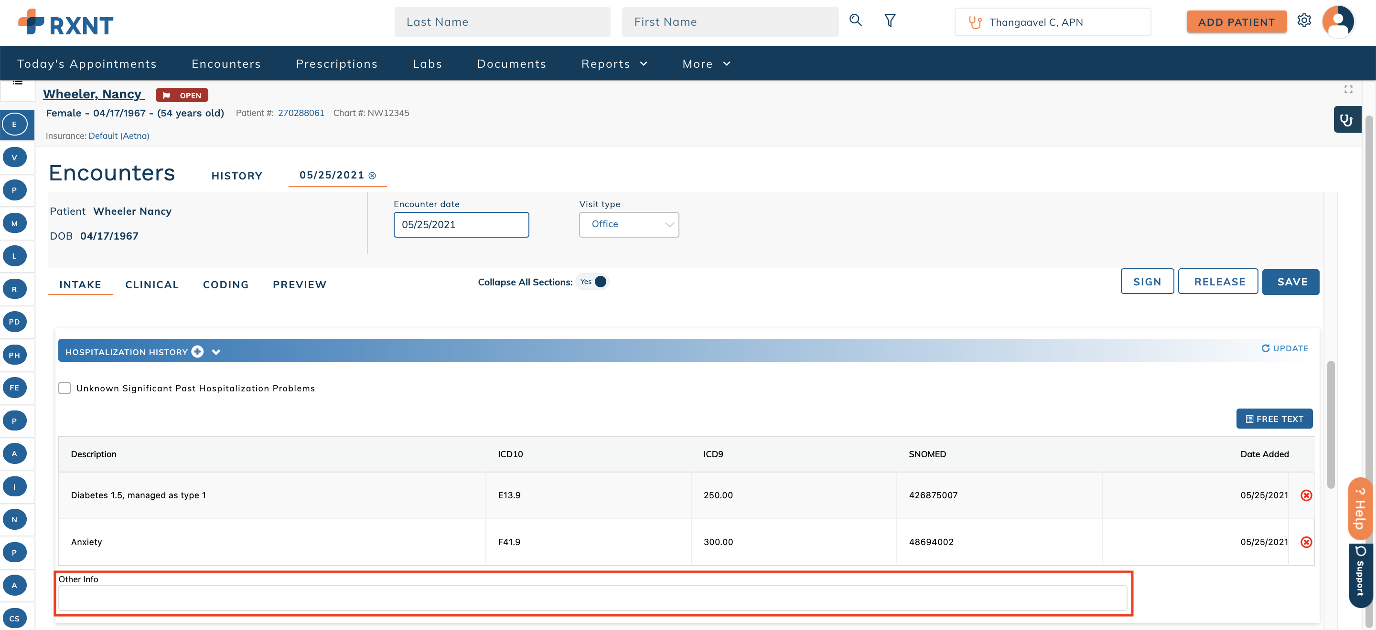
Task: Click the SAVE button
Action: click(1290, 282)
